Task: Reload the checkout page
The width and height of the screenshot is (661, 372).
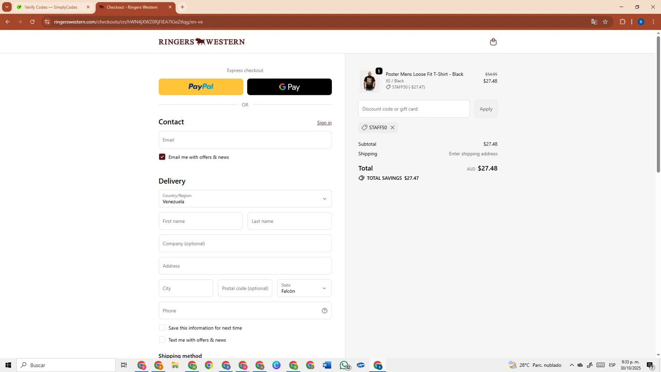Action: [x=32, y=22]
